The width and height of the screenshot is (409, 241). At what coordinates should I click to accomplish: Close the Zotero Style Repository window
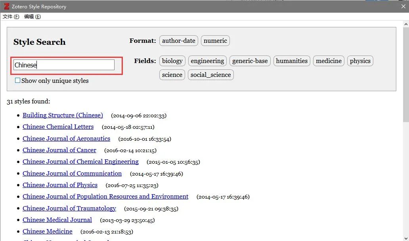(x=403, y=6)
